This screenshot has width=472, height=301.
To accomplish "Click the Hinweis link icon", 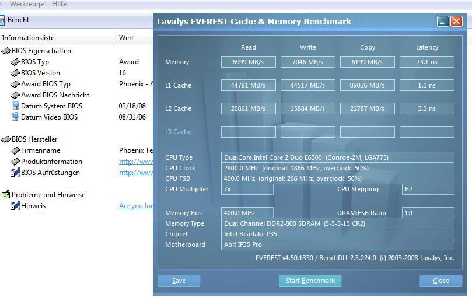I will tap(15, 206).
